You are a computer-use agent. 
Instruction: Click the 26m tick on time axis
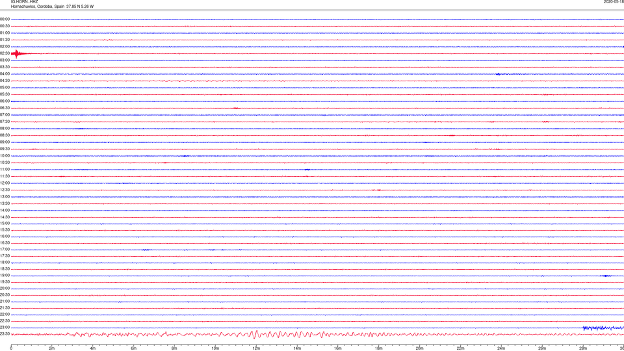point(542,348)
